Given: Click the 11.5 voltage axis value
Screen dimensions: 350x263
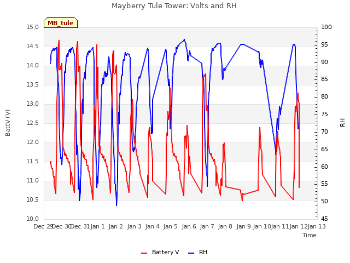Looking at the screenshot, I should coord(32,161).
